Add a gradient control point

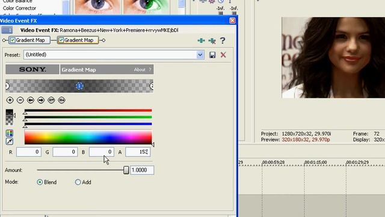10,100
